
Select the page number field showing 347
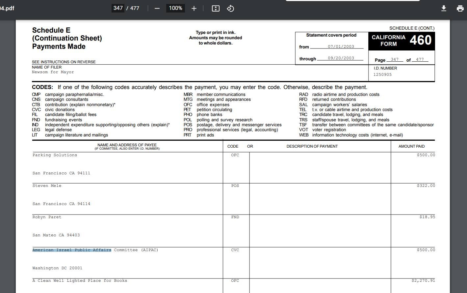click(x=118, y=8)
